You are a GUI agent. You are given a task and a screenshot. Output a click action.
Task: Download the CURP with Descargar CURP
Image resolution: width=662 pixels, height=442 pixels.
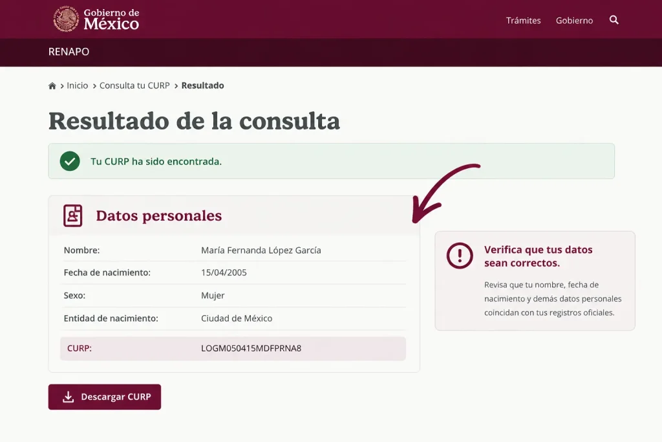tap(105, 397)
